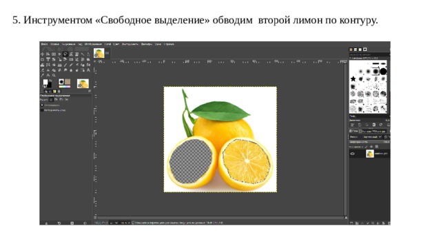Set selection mode to Intersect

66,99
